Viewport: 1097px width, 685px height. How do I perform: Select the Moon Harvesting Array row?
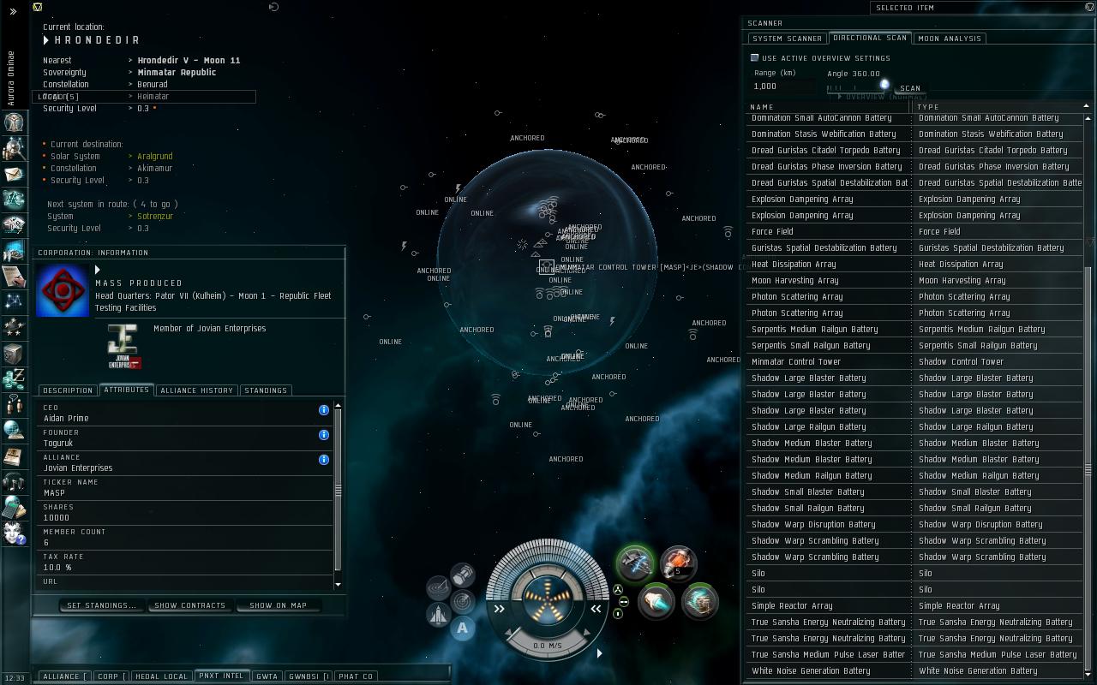(914, 280)
